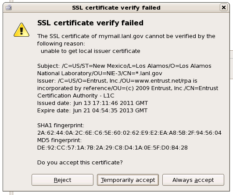
Task: Choose Temporarily accept for the certificate
Action: 128,180
